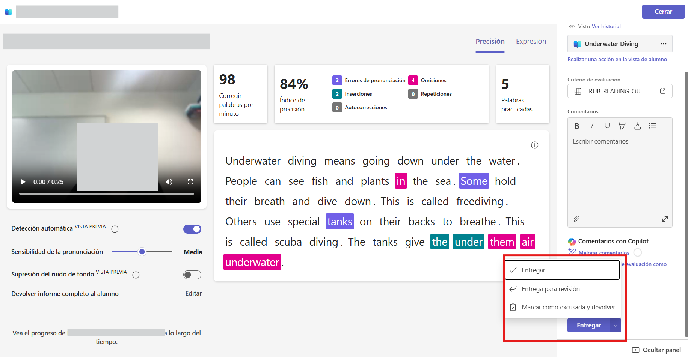Open Underwater Diving more options menu
Screen dimensions: 688x357
[x=664, y=44]
